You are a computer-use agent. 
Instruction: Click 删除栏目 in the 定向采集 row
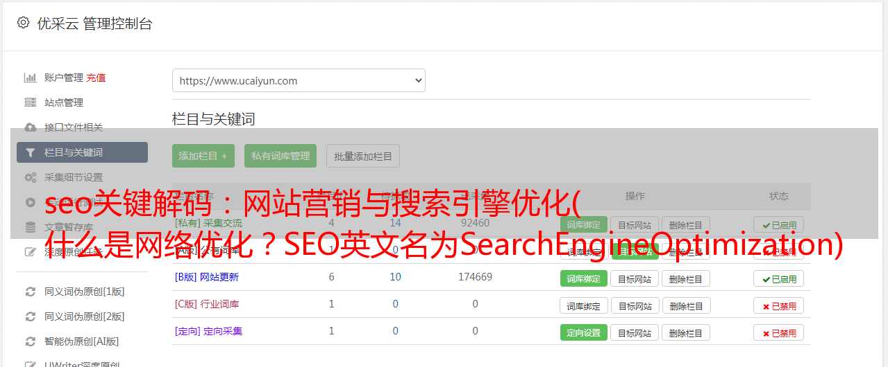click(686, 332)
